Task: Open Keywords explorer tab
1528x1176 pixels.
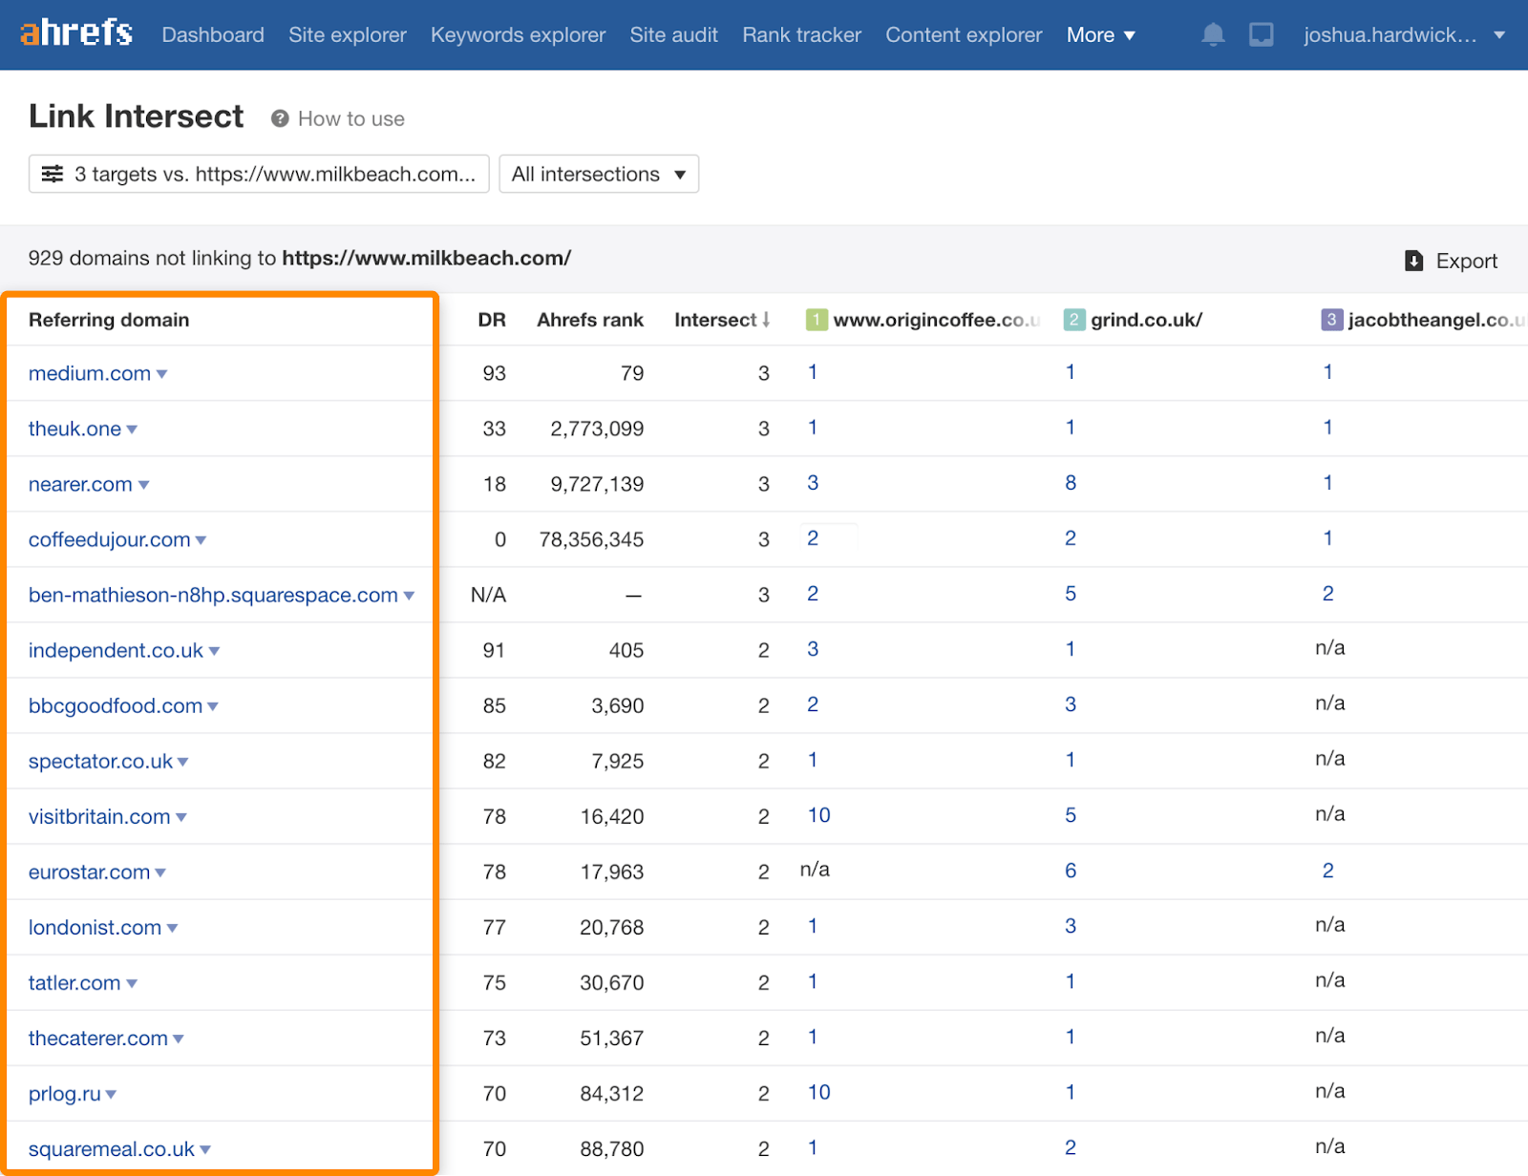Action: click(x=518, y=35)
